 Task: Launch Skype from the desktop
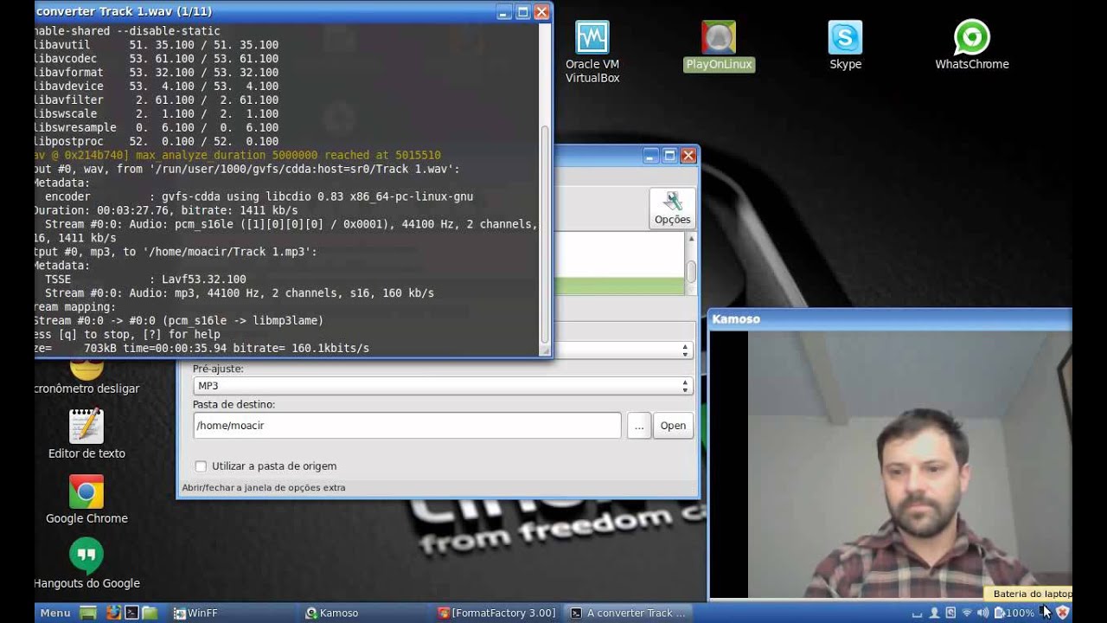(845, 46)
